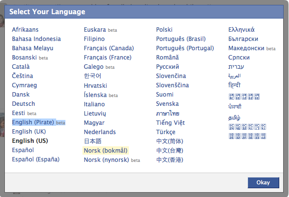
Task: Select Tamil தமிழ்
Action: click(234, 118)
